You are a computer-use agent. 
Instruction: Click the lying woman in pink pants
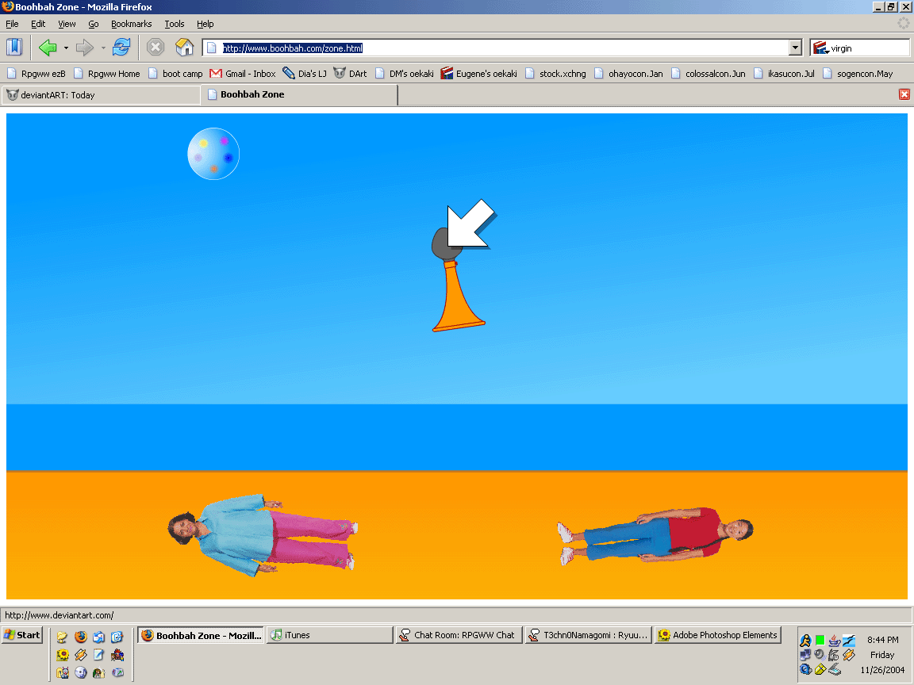coord(263,535)
